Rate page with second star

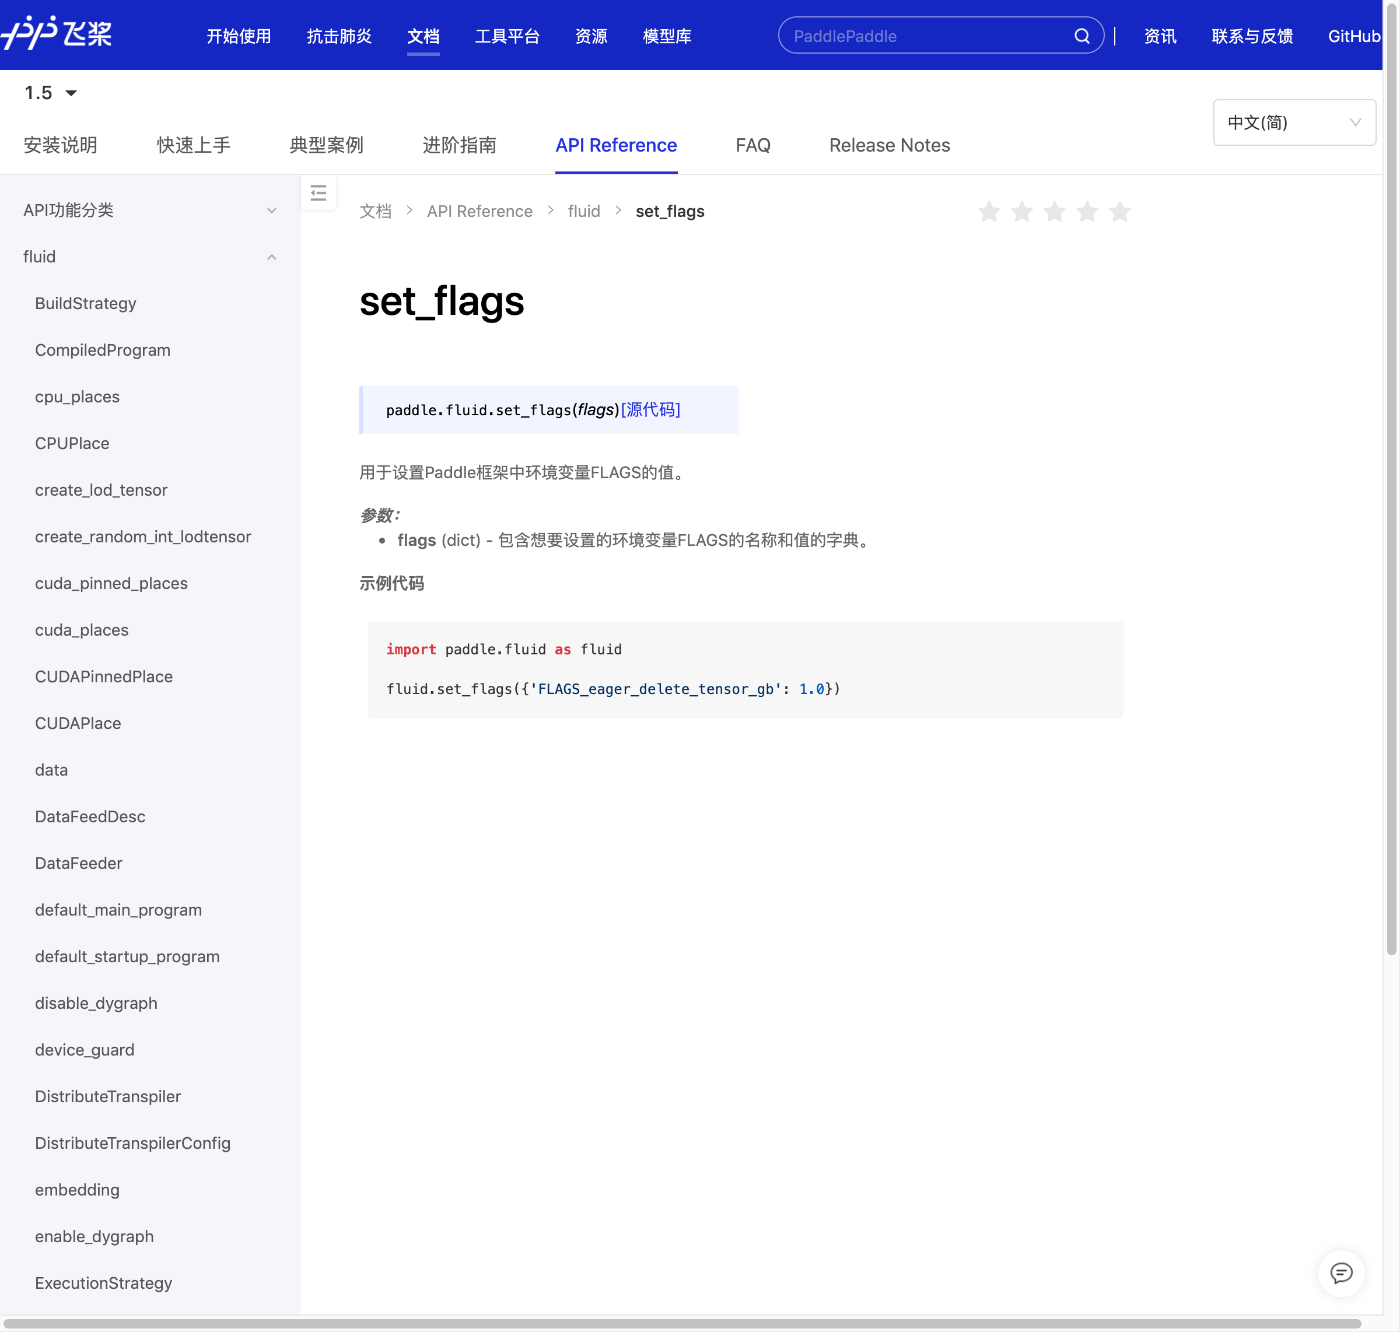1021,212
